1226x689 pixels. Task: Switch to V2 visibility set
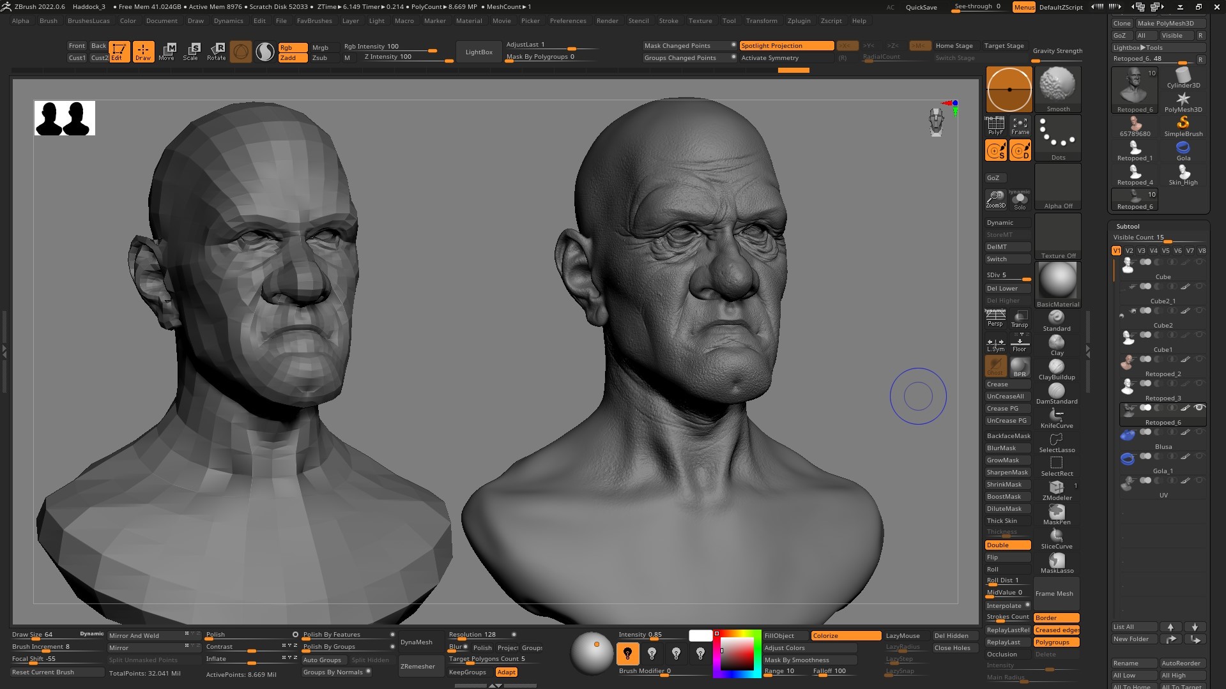[x=1129, y=251]
